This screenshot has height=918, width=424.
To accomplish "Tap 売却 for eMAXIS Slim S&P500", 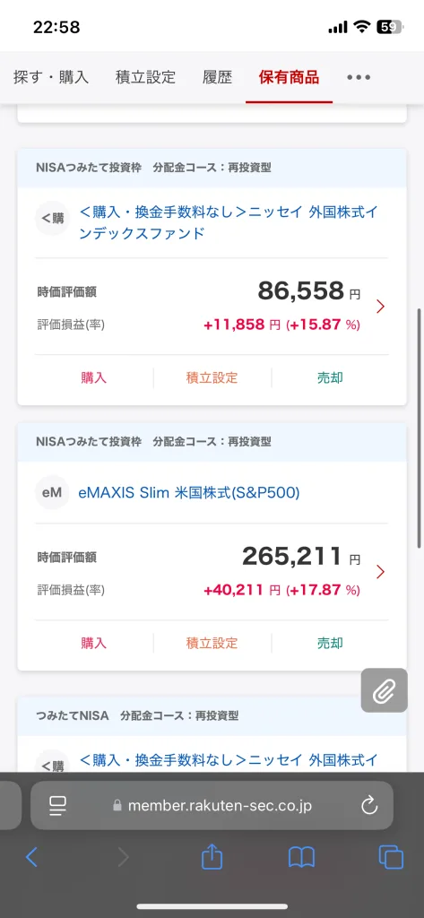I will pos(330,644).
